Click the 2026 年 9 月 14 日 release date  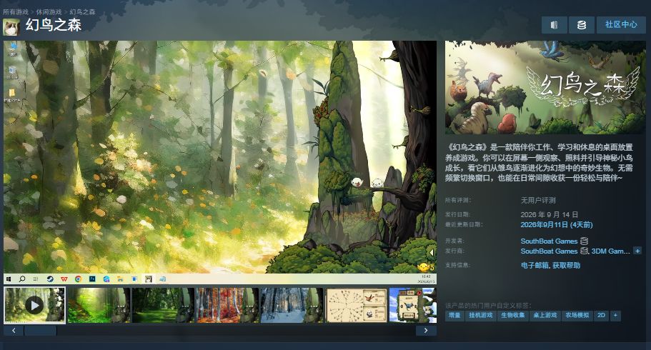click(550, 215)
